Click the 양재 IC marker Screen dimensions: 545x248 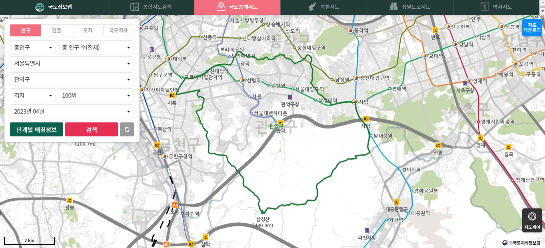(x=481, y=138)
